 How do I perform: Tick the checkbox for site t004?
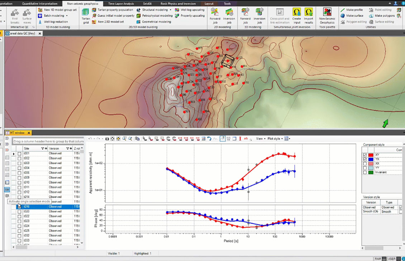pyautogui.click(x=19, y=168)
